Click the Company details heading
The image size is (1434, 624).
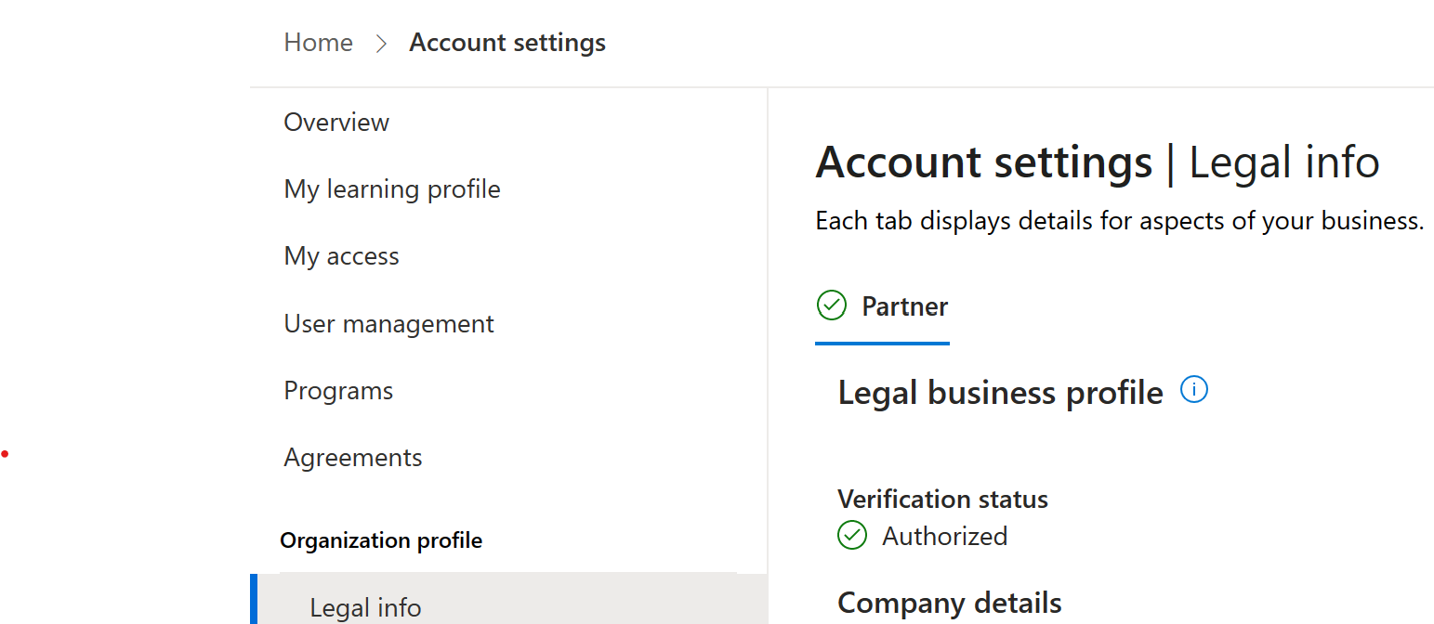[x=949, y=603]
